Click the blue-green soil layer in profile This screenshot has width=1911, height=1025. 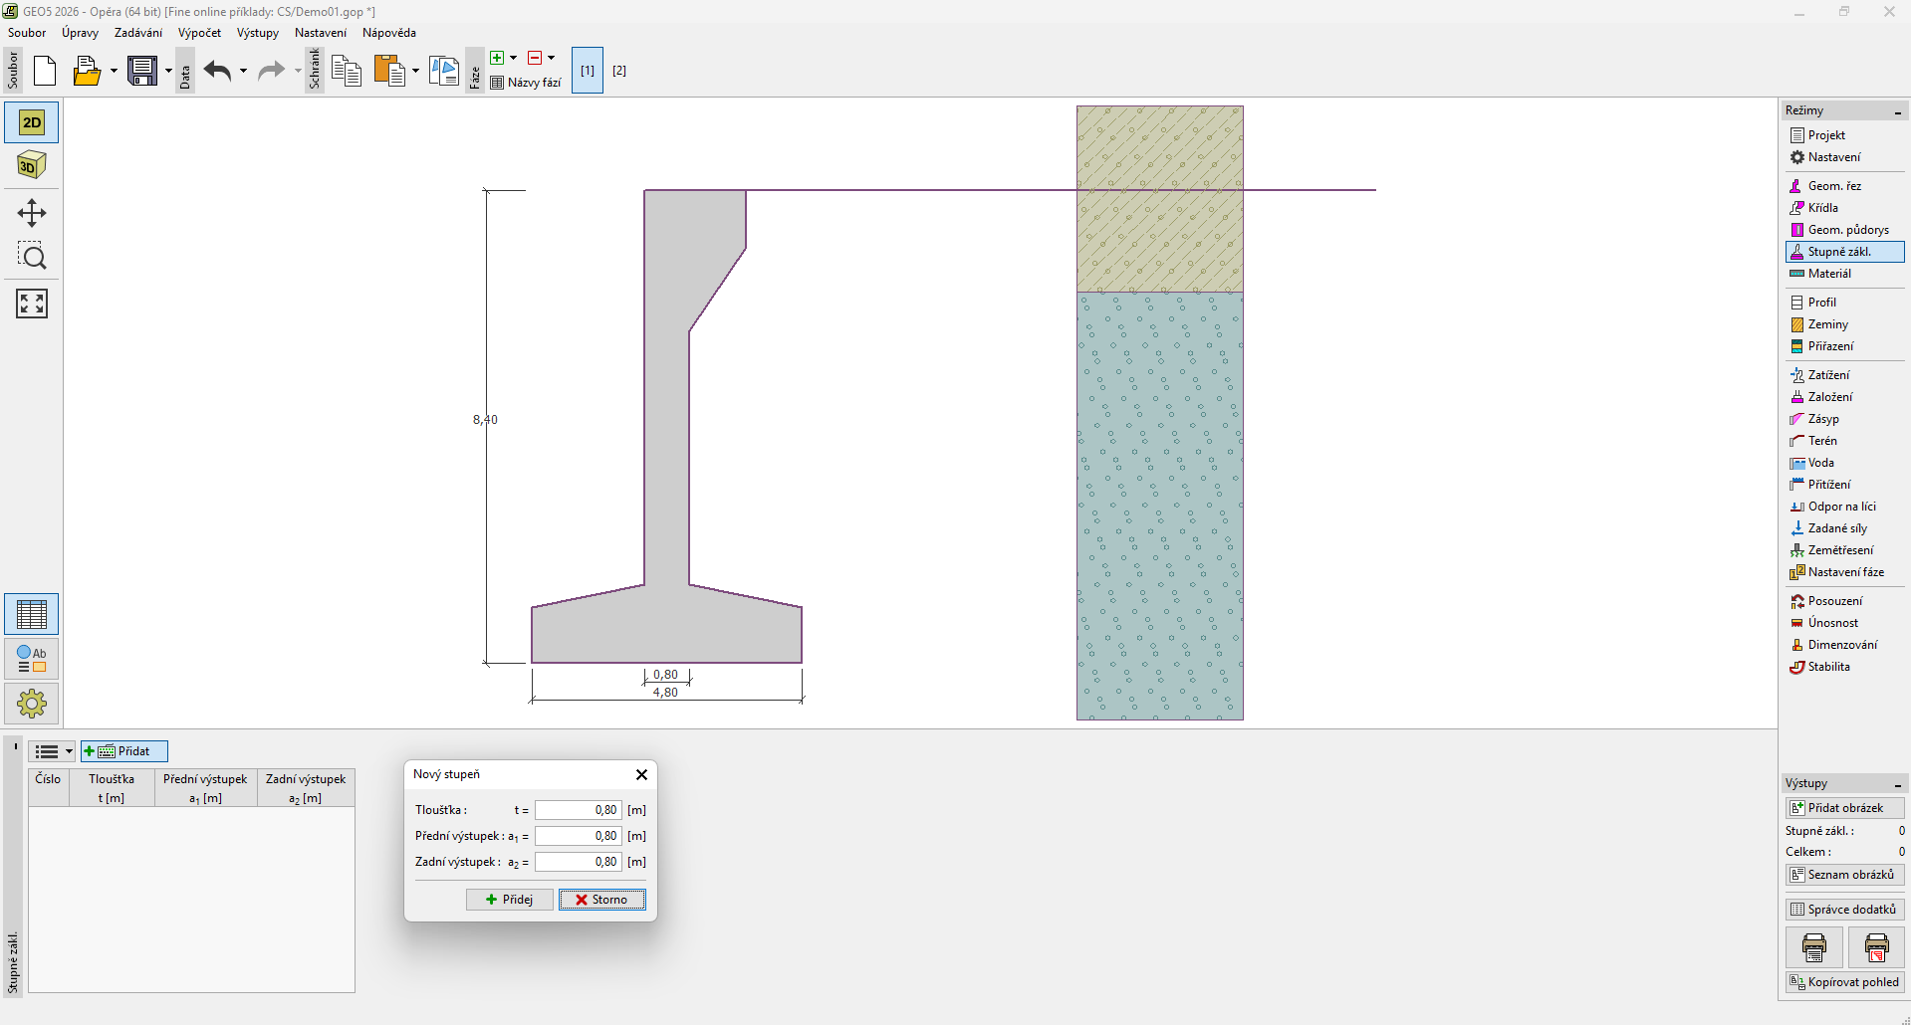tap(1159, 506)
